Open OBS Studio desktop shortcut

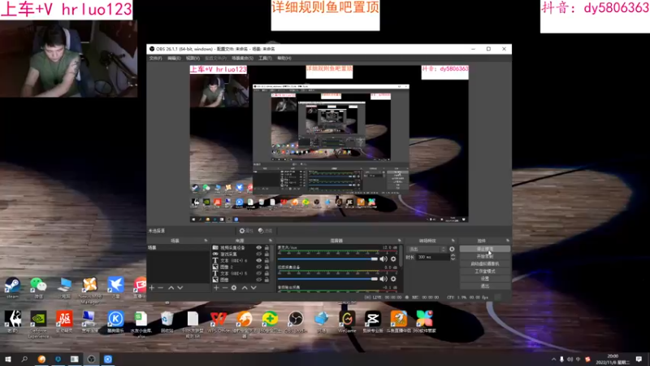296,322
